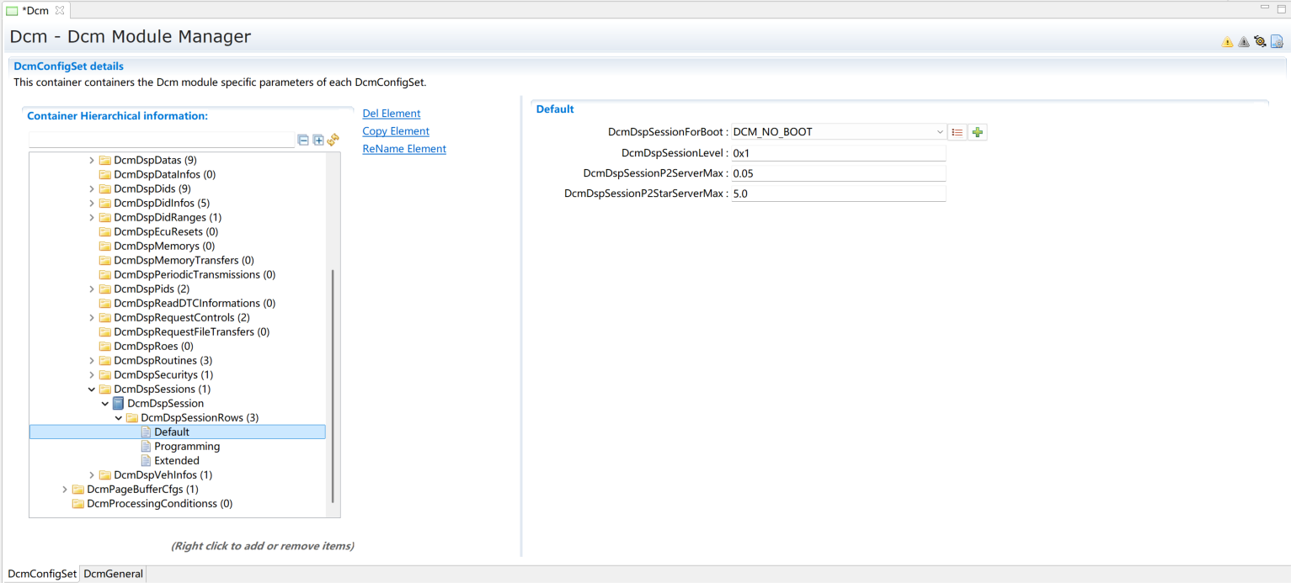Click the yellow refresh arrows above tree
The width and height of the screenshot is (1291, 583).
333,140
